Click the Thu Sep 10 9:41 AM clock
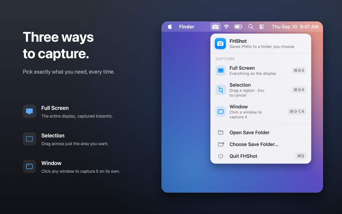The image size is (342, 214). click(295, 27)
